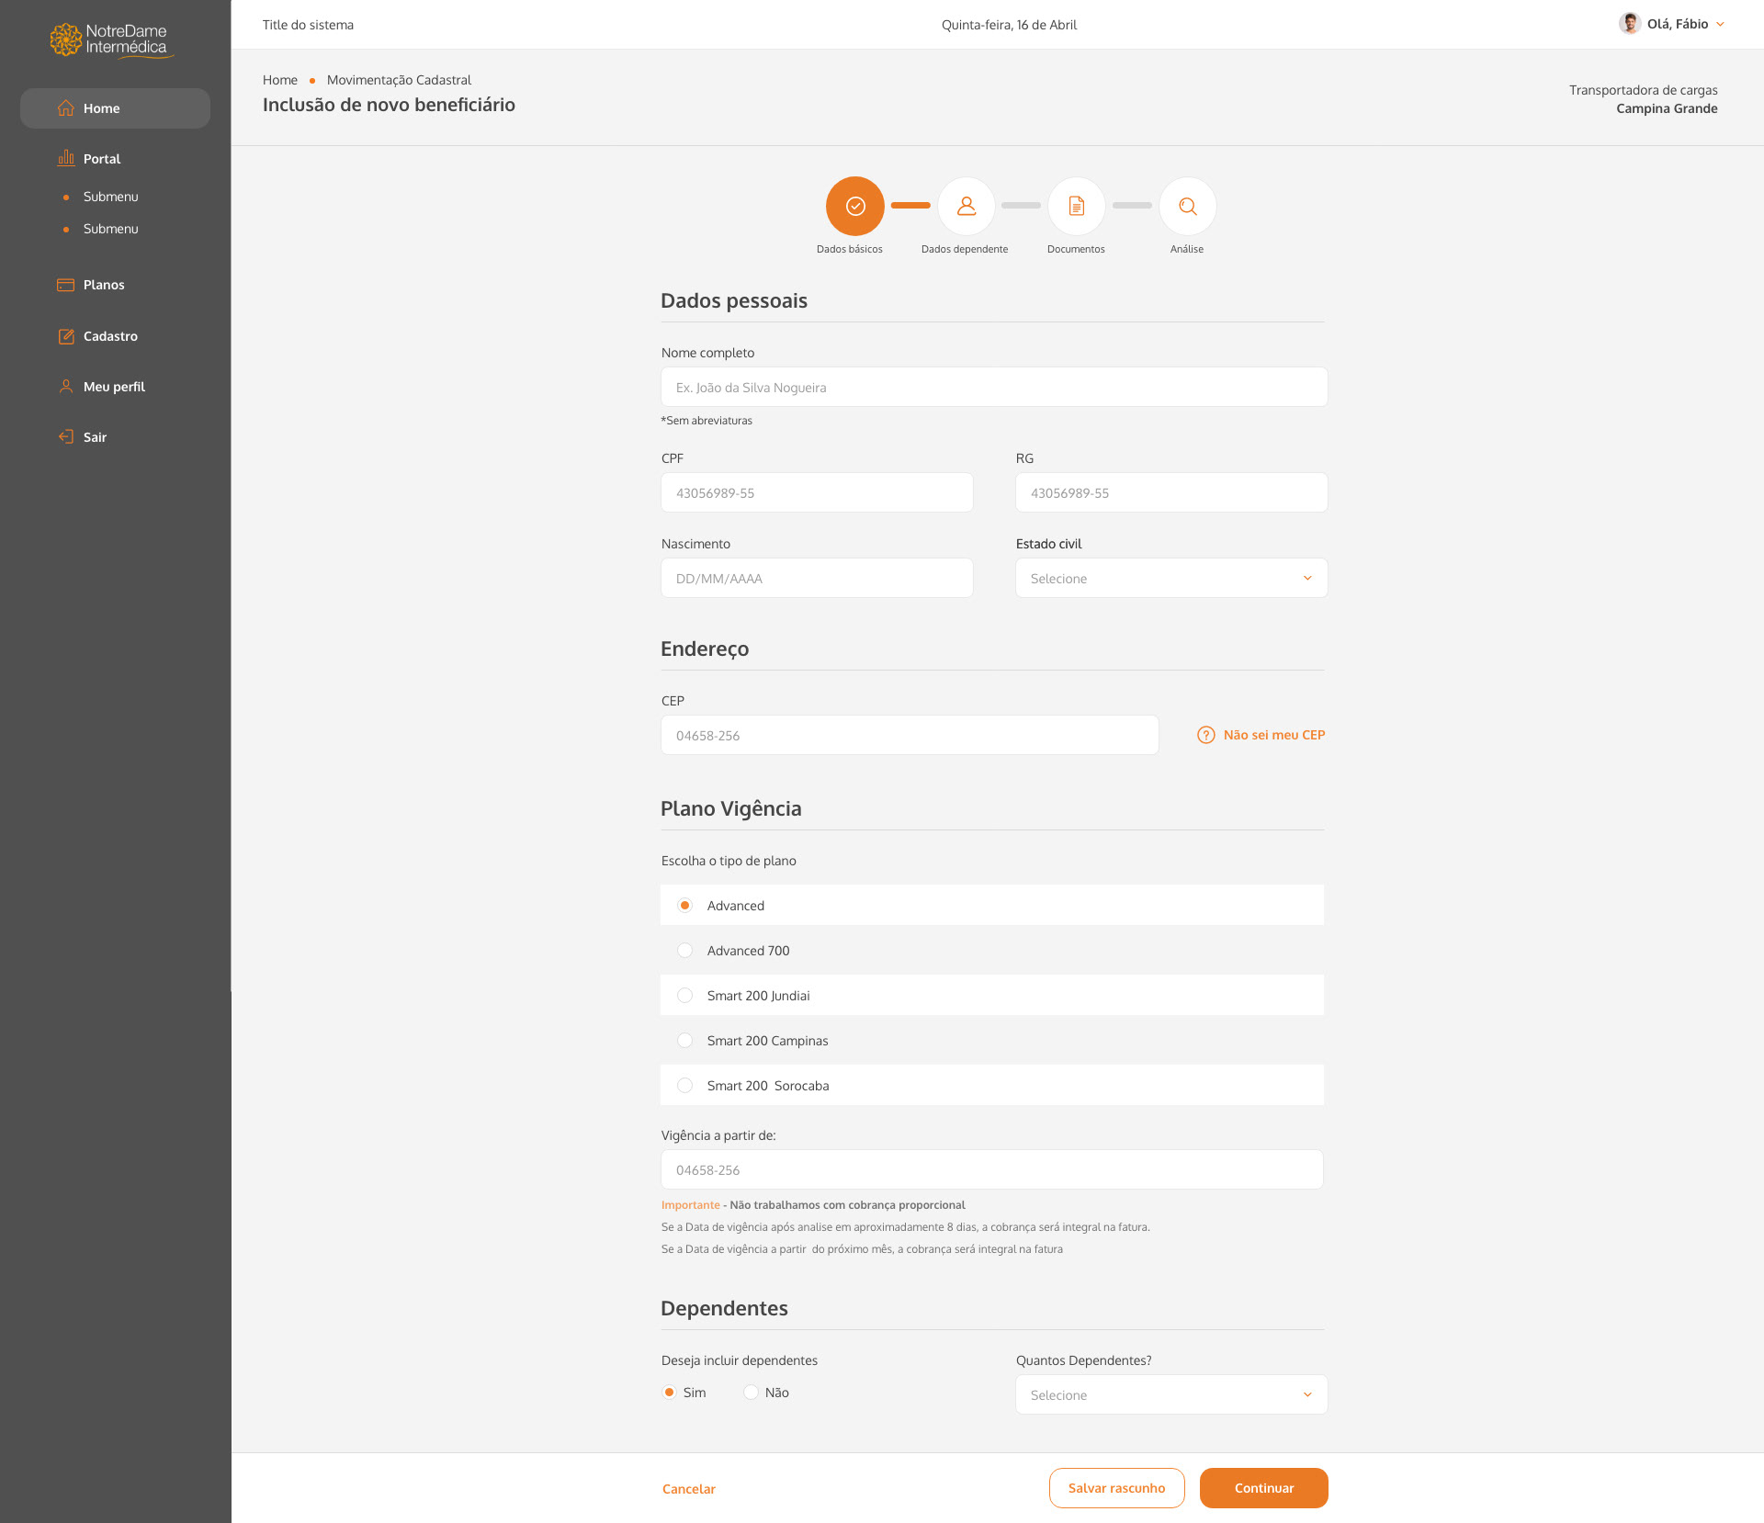
Task: Open the Planos sidebar menu item
Action: (104, 285)
